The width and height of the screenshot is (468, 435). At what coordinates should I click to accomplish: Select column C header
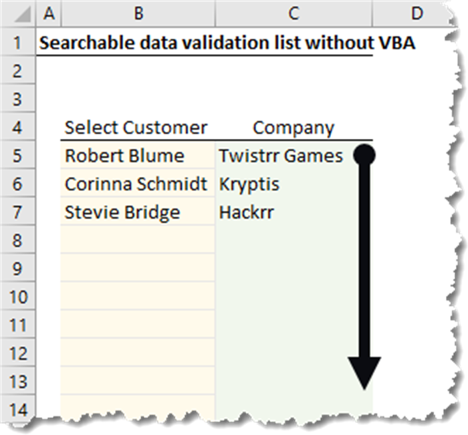click(294, 12)
